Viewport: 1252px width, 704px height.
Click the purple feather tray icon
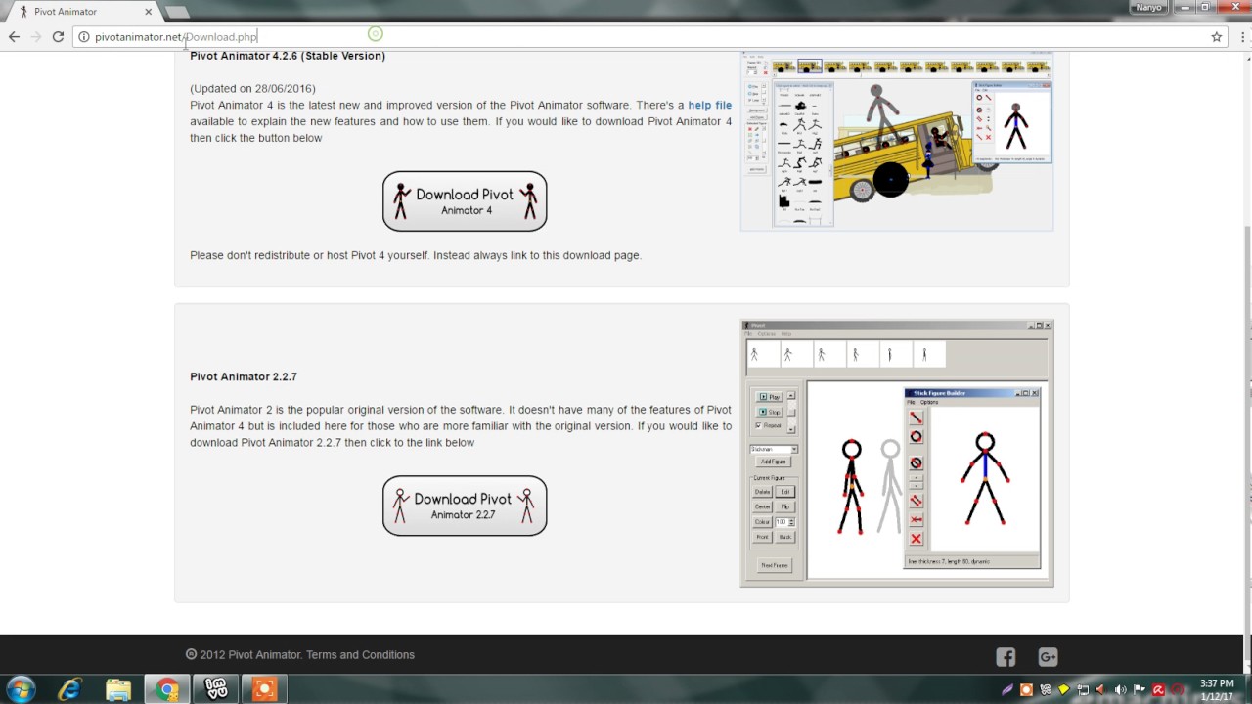(x=1007, y=690)
